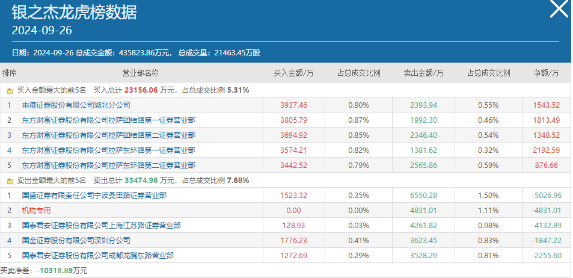This screenshot has width=573, height=278.
Task: Select sell amount 4261.82
Action: 423,225
